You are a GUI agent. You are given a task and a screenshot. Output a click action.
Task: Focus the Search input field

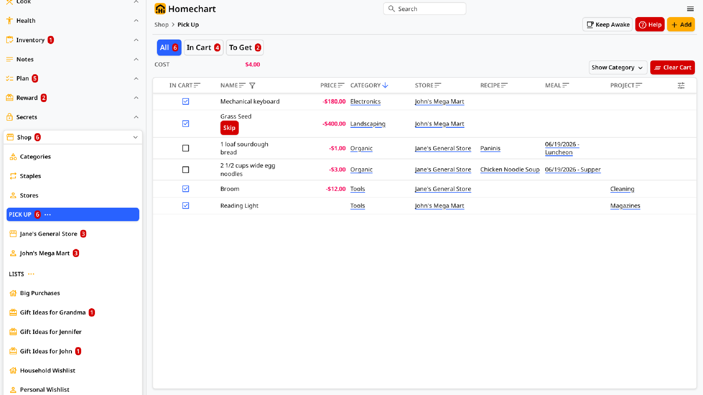click(424, 9)
